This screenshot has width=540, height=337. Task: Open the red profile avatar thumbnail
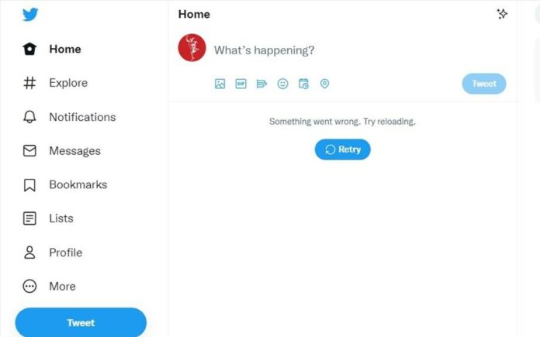[x=192, y=48]
